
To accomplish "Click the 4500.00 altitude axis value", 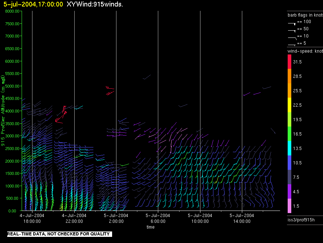I will (x=12, y=98).
